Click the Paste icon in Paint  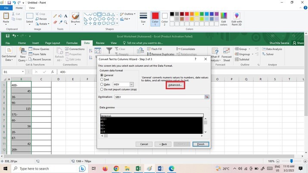6,15
